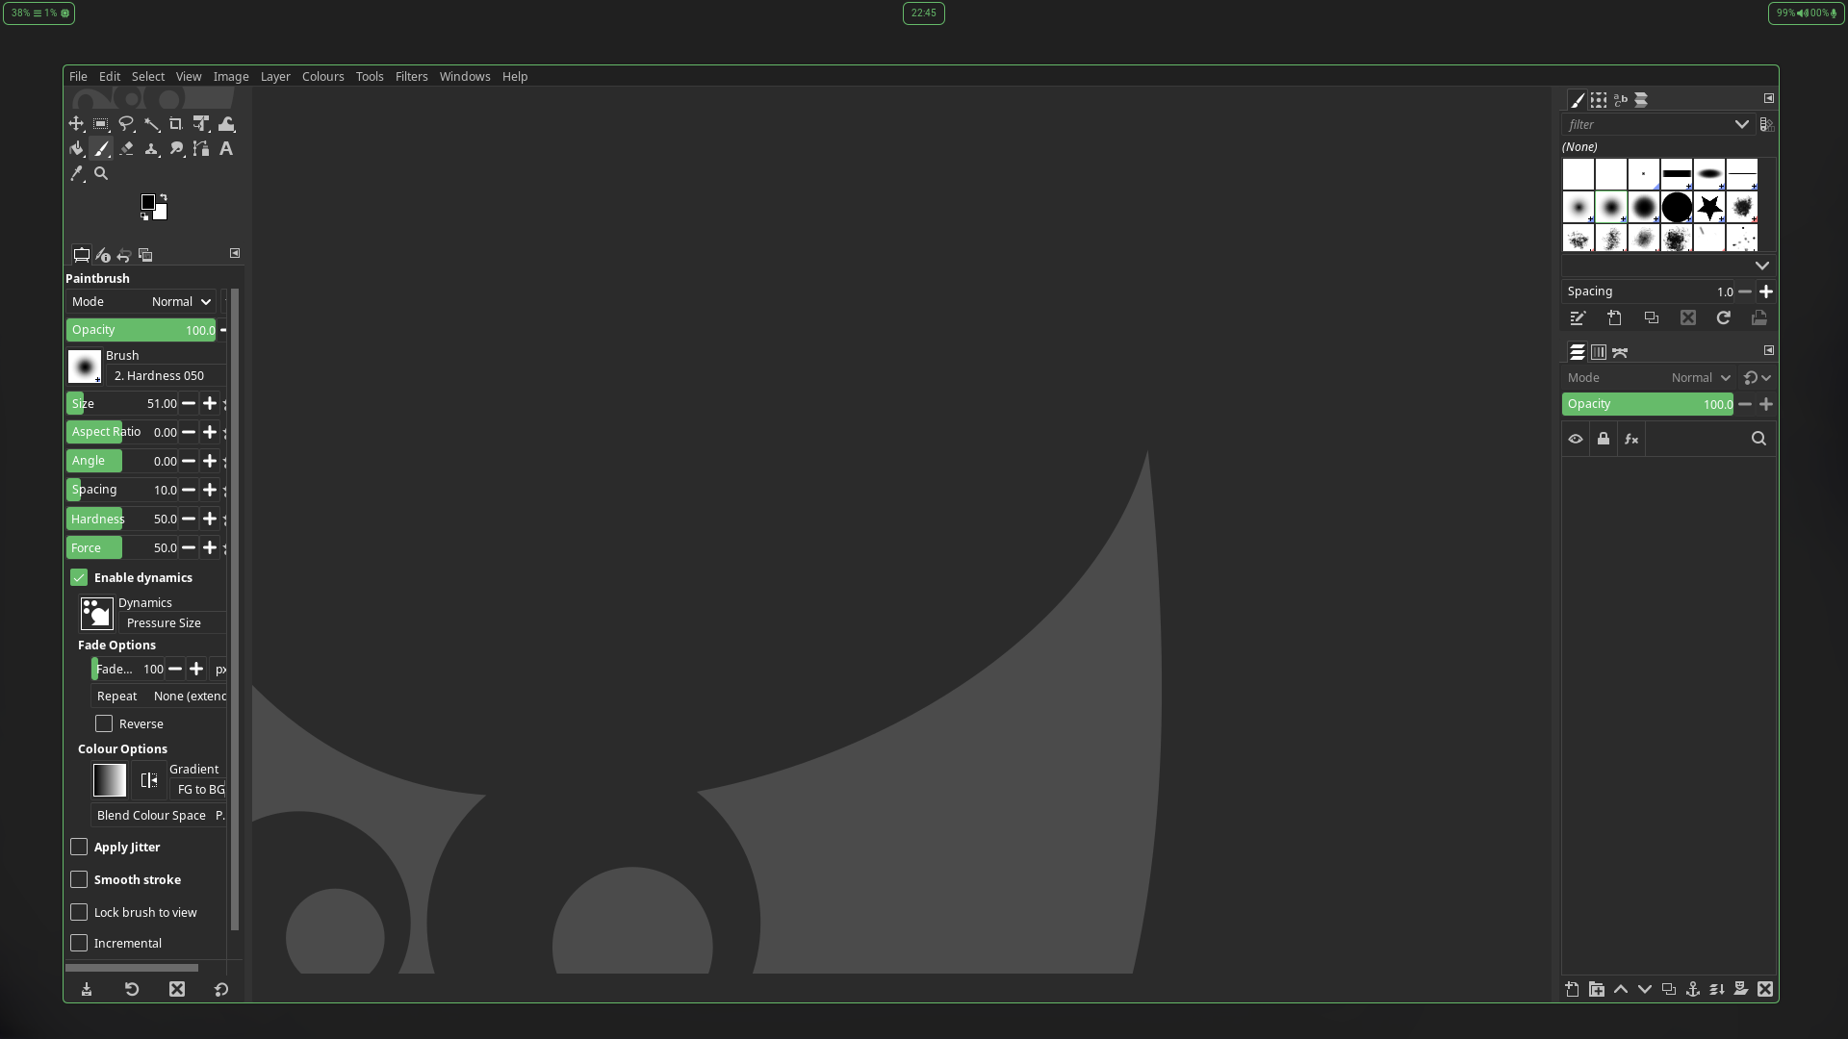Screen dimensions: 1848x1039
Task: Click the foreground colour swatch
Action: coord(148,202)
